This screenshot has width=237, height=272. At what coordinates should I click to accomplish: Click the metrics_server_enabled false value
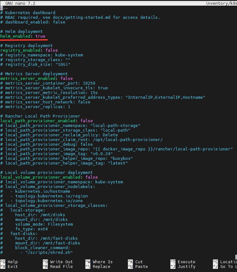point(67,78)
